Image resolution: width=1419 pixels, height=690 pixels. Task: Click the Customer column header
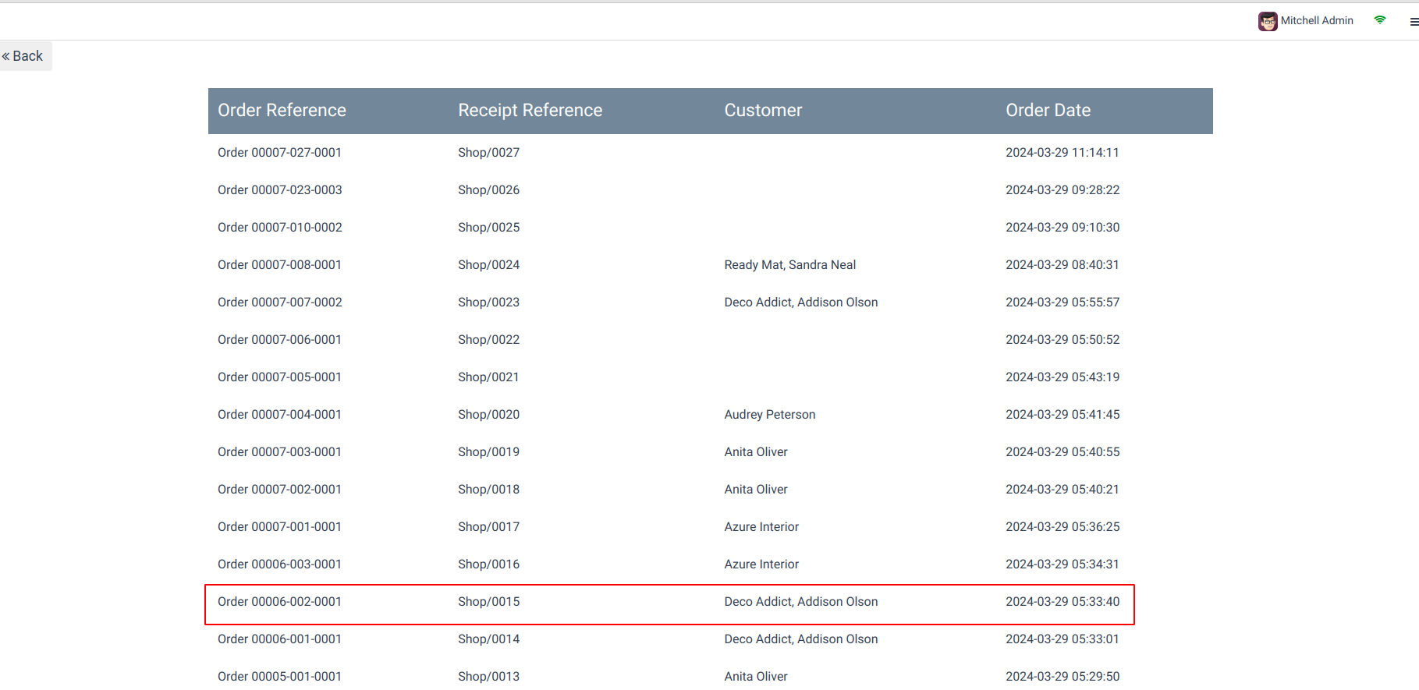763,111
